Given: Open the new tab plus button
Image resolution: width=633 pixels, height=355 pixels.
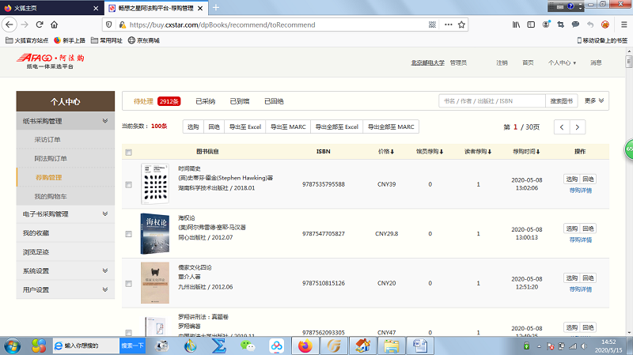Looking at the screenshot, I should (x=217, y=7).
